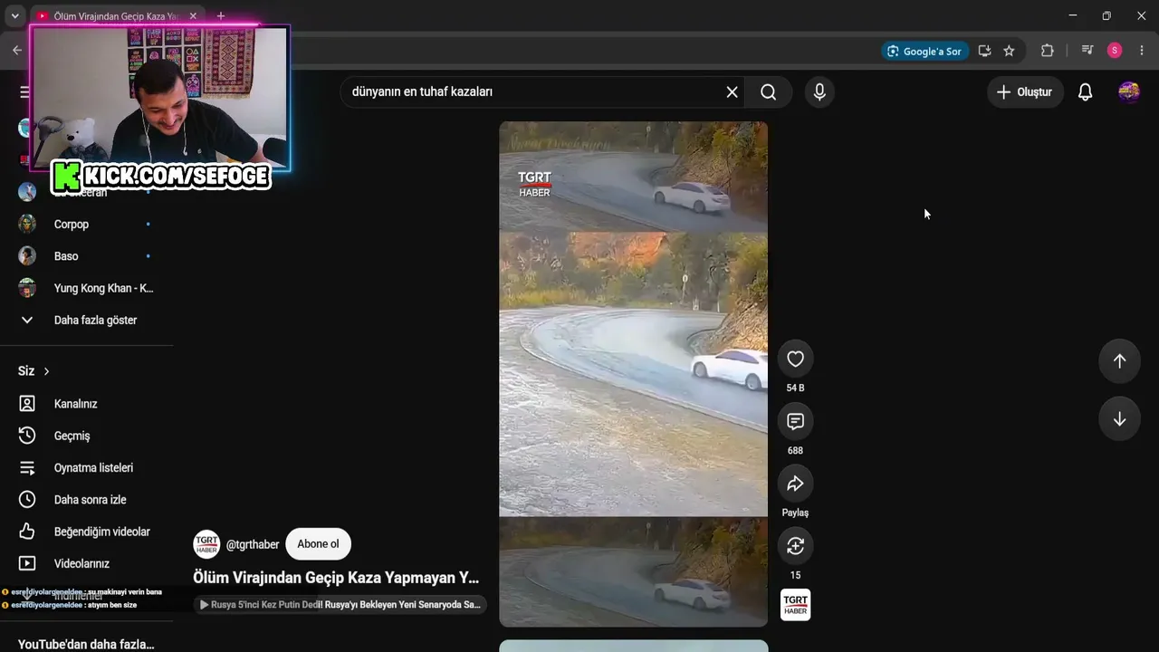The width and height of the screenshot is (1159, 652).
Task: Open YouTube account avatar menu
Action: click(1128, 91)
